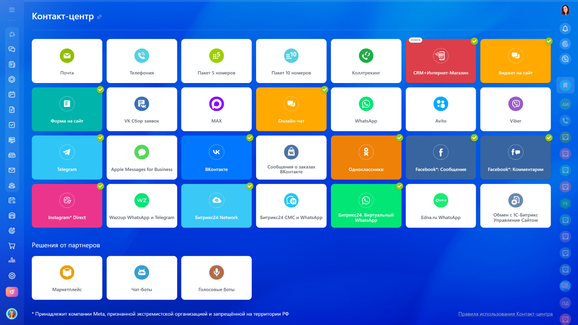Open the notifications bell panel

coord(565,29)
